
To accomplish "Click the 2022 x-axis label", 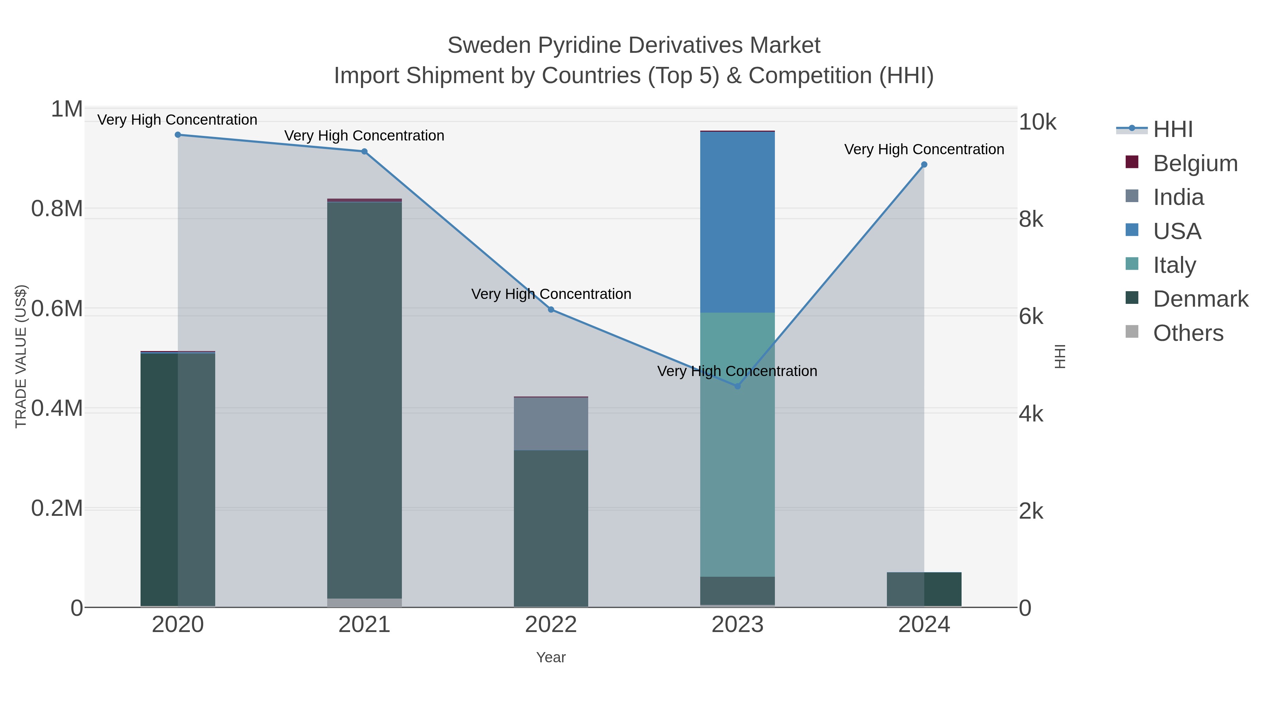I will [x=551, y=625].
